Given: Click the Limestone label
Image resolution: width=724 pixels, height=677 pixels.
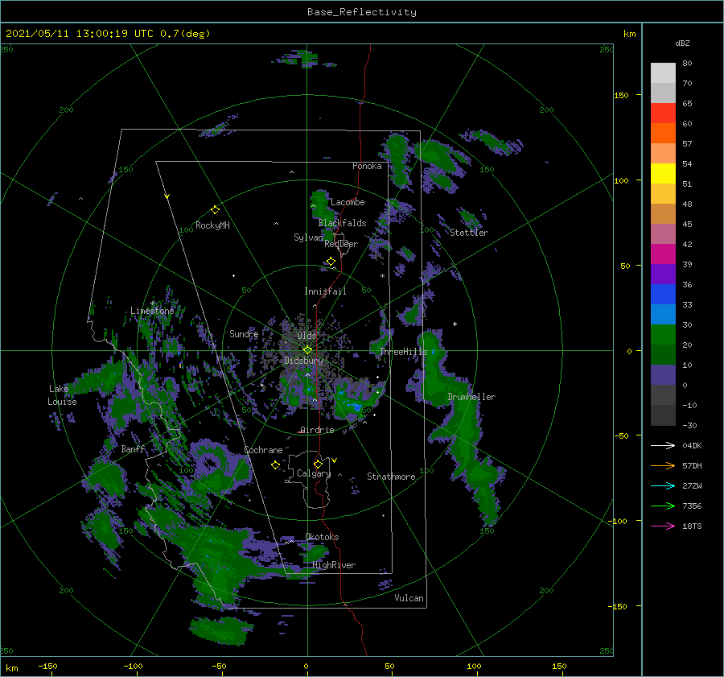Looking at the screenshot, I should 152,311.
